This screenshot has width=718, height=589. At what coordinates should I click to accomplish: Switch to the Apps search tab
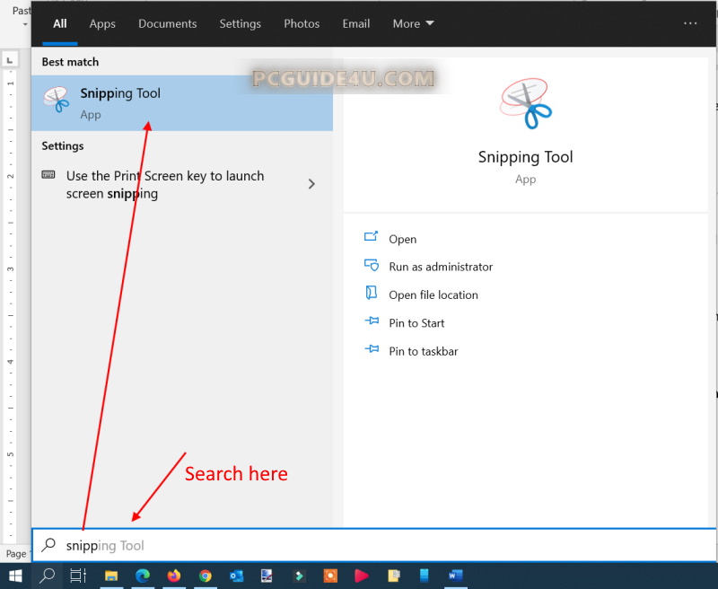pos(102,24)
